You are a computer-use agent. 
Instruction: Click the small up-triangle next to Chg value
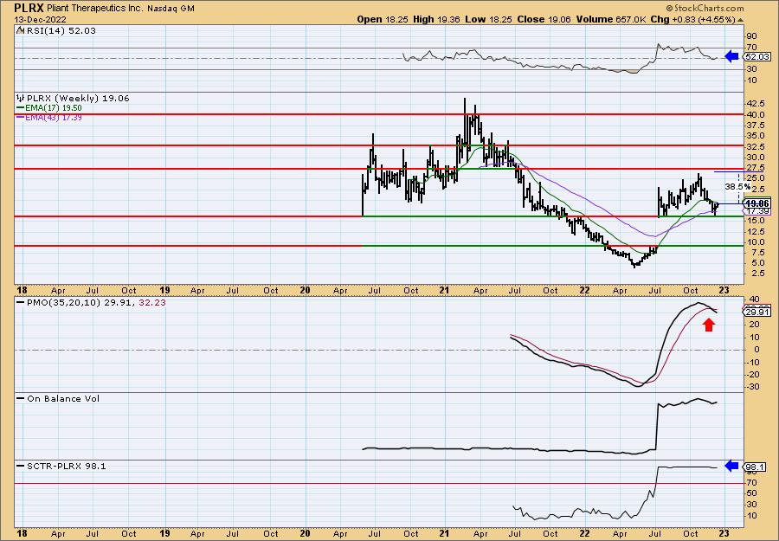(741, 20)
